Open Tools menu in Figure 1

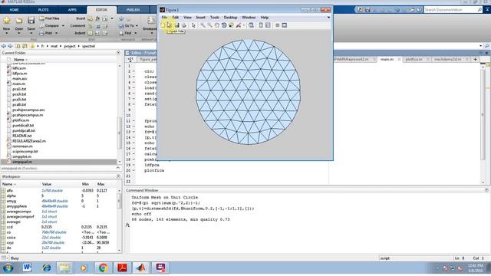tap(215, 18)
